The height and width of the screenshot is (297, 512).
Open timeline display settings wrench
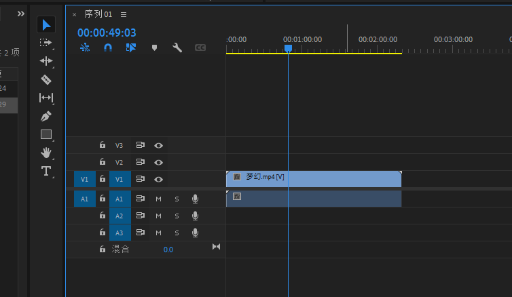[177, 47]
